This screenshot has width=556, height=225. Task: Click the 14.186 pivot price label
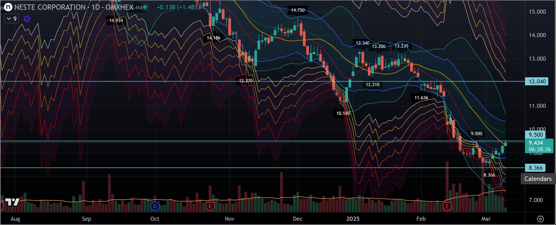[213, 38]
